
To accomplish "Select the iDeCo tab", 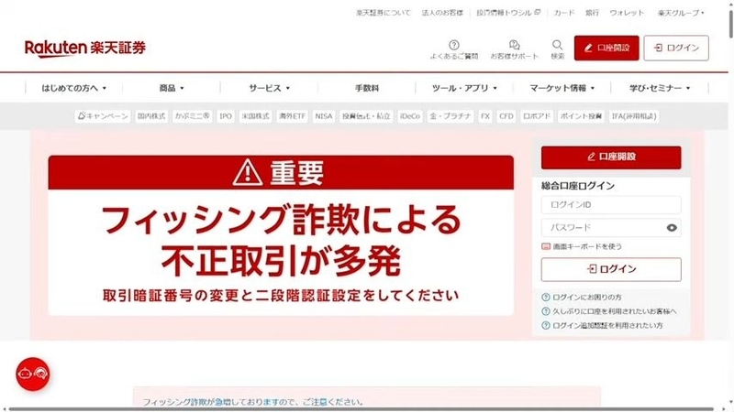I will 409,116.
